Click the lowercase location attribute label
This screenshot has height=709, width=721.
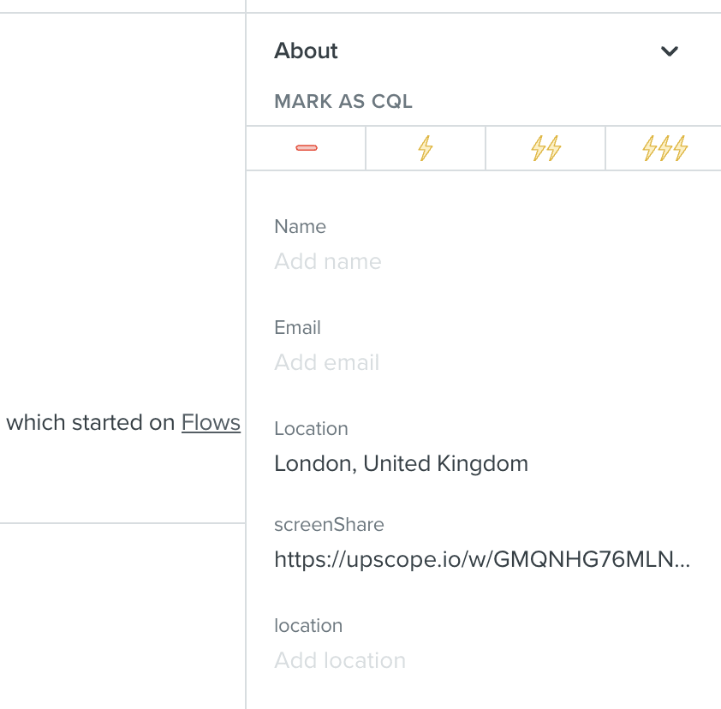[308, 625]
